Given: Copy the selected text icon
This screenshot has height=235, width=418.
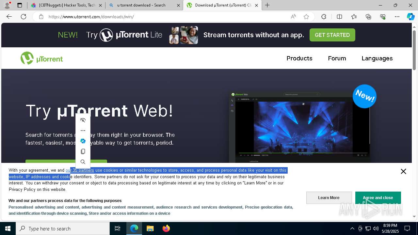Looking at the screenshot, I should pyautogui.click(x=83, y=151).
